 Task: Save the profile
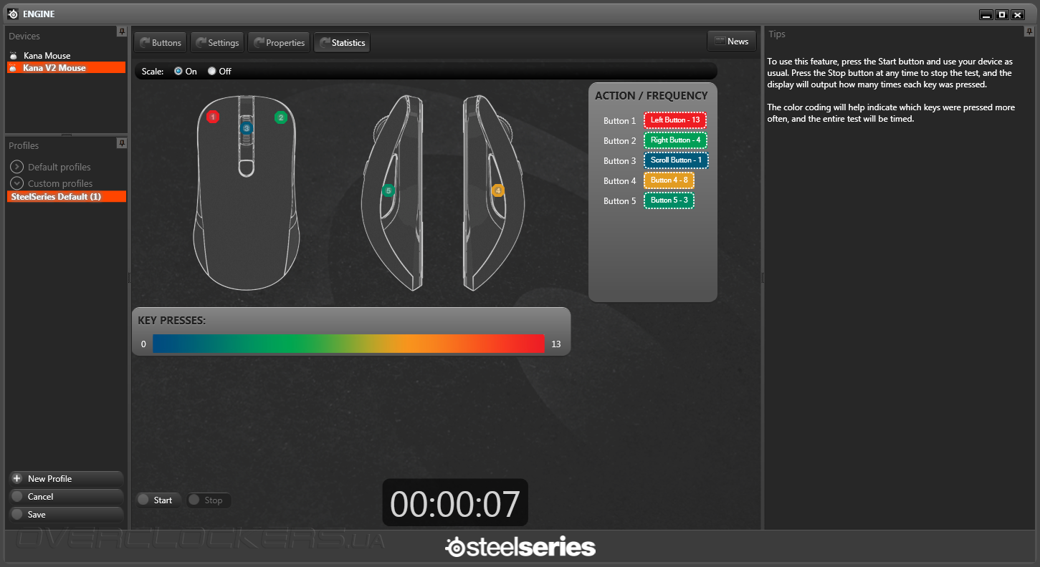(x=66, y=514)
